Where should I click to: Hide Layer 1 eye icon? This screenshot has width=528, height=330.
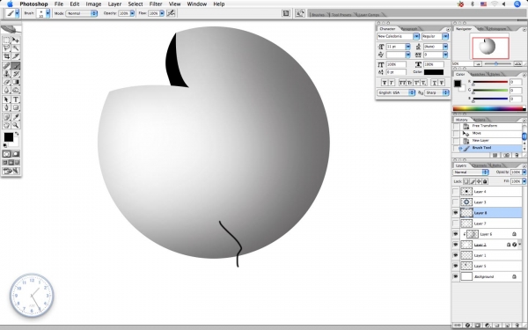[456, 255]
